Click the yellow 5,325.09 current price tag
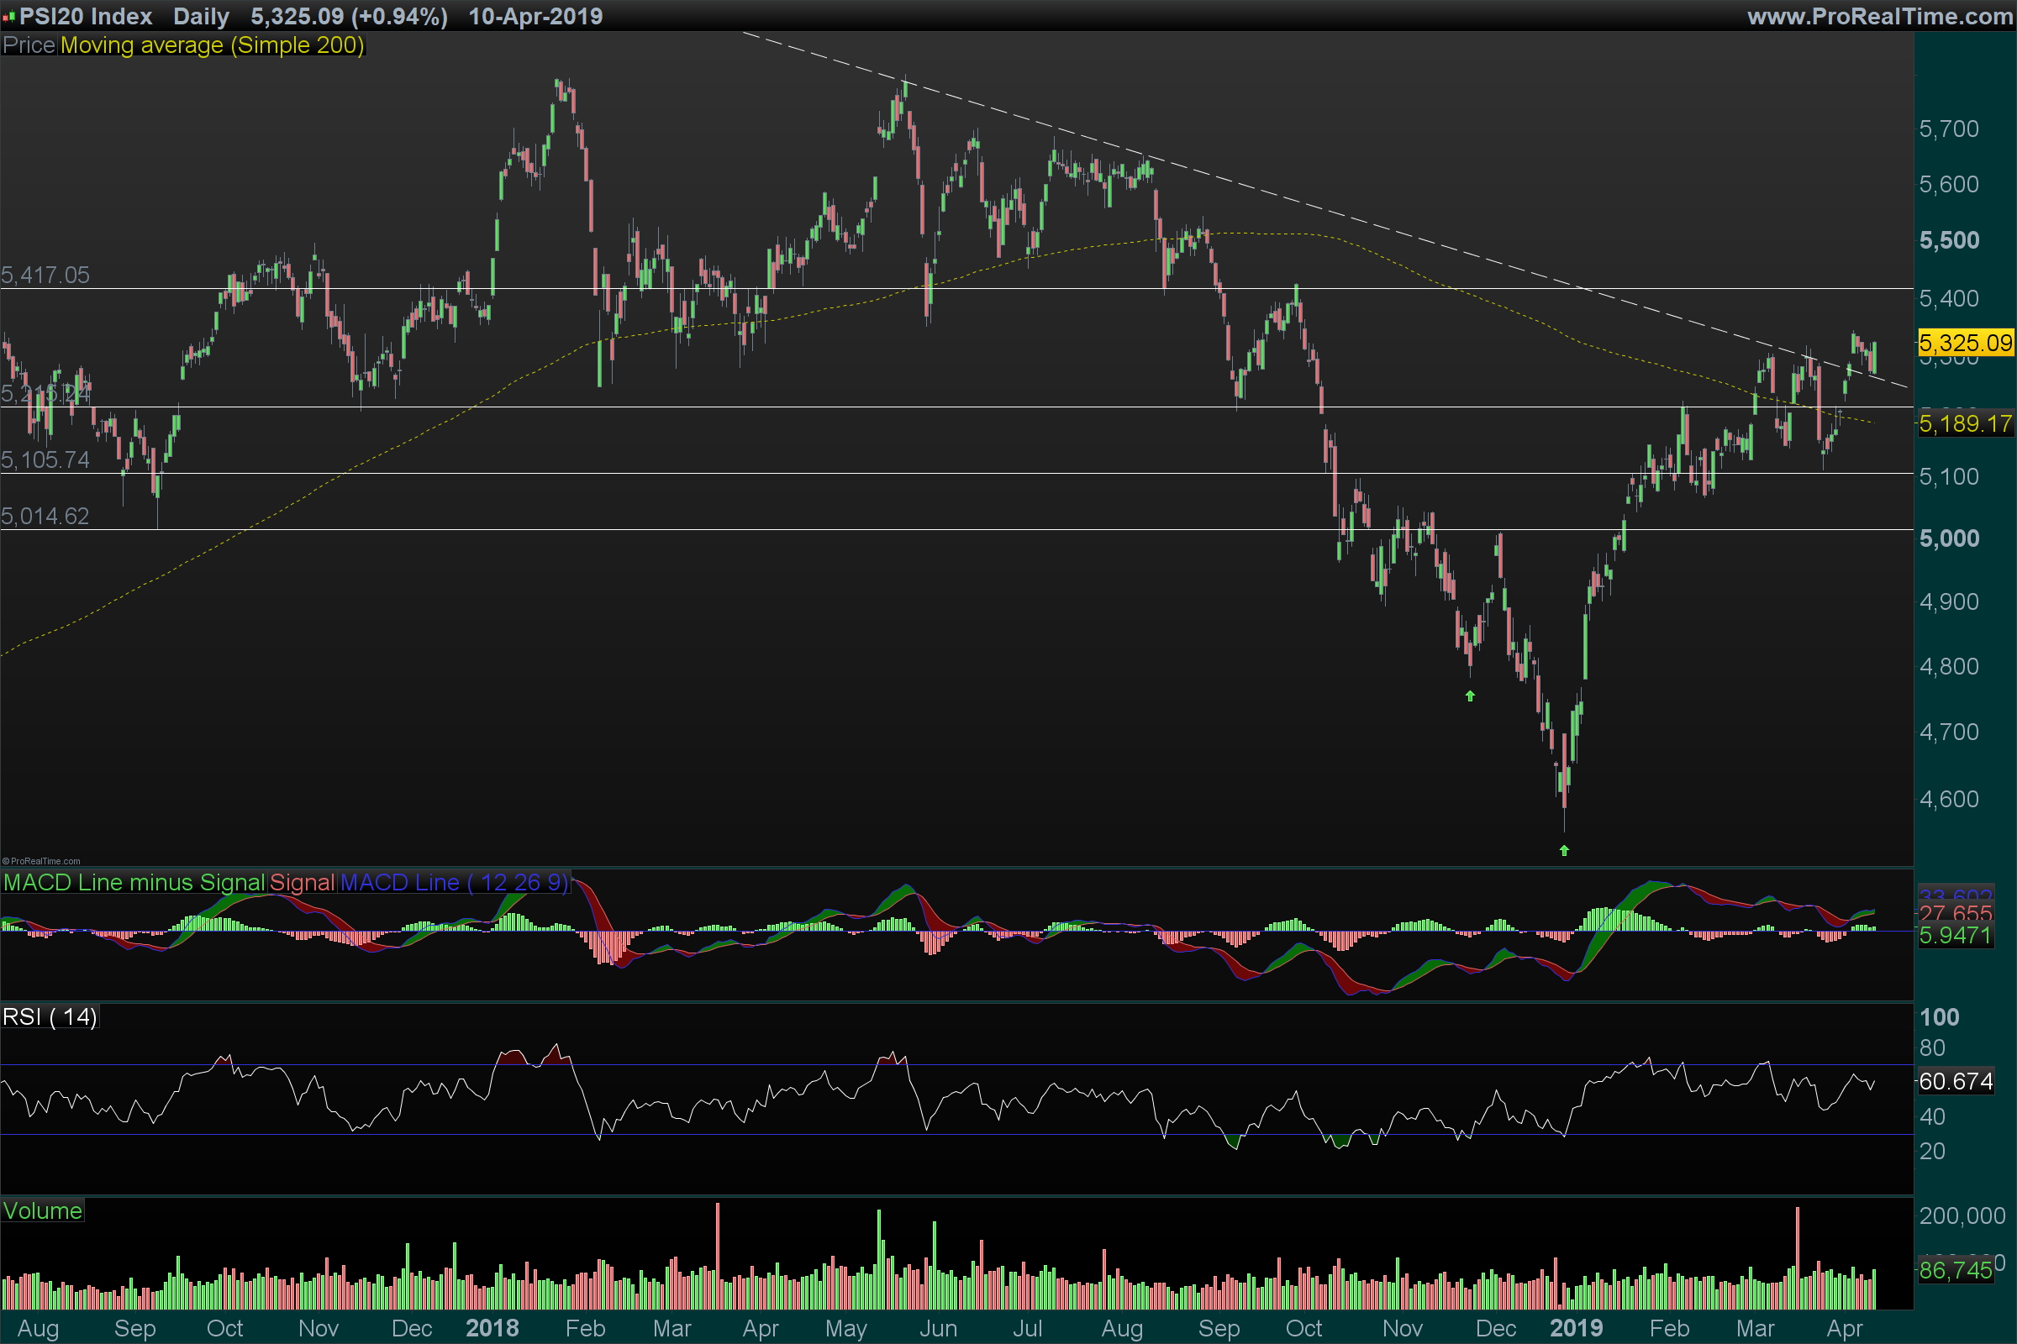2017x1344 pixels. point(1965,344)
